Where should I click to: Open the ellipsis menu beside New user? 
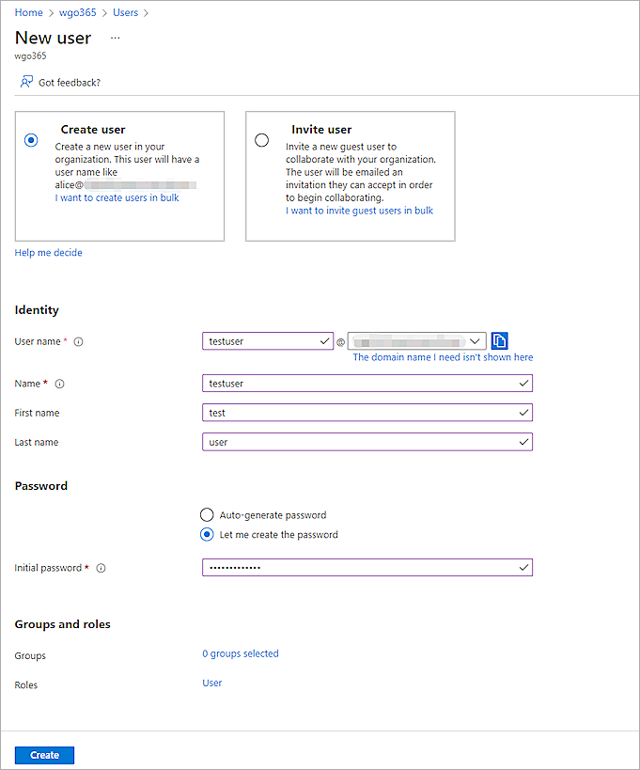[116, 39]
